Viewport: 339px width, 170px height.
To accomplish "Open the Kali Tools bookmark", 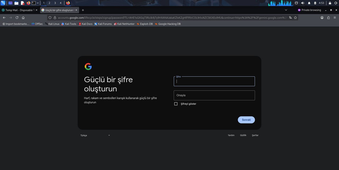I will pos(69,24).
